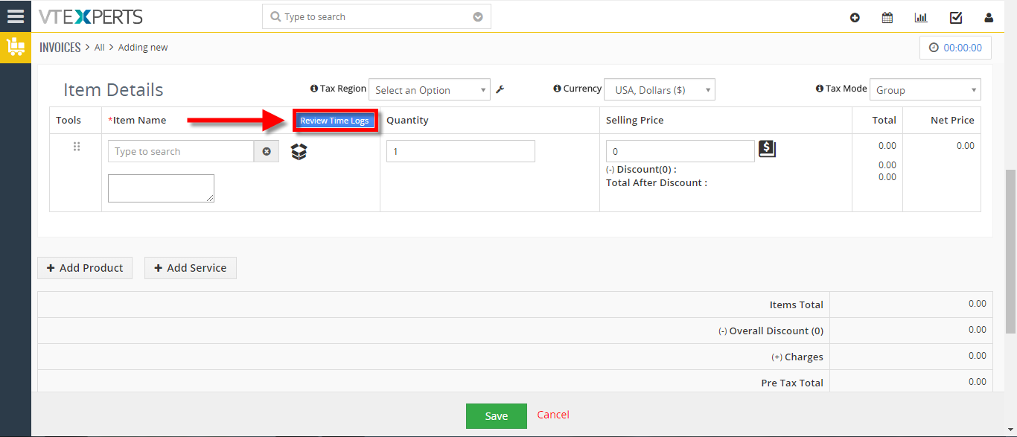Open the user profile icon
The image size is (1017, 437).
pos(989,18)
